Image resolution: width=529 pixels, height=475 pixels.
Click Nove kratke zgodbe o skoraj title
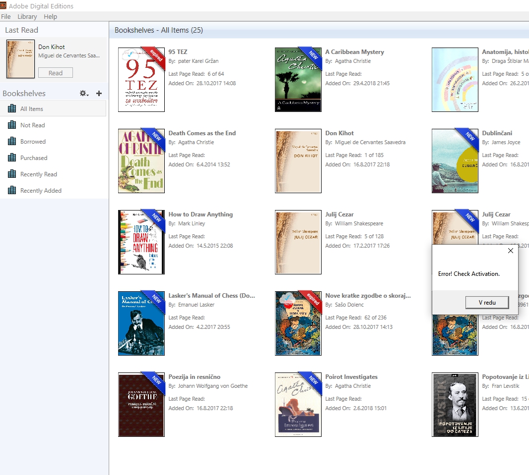368,295
